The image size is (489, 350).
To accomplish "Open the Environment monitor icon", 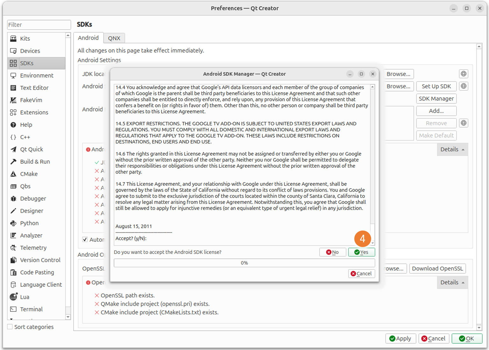I will (13, 75).
